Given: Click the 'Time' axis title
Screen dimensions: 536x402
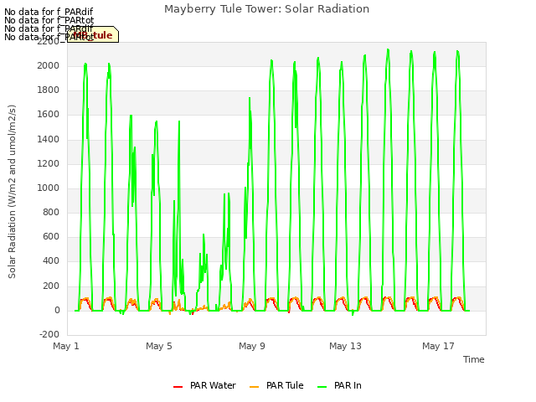Looking at the screenshot, I should point(474,359).
